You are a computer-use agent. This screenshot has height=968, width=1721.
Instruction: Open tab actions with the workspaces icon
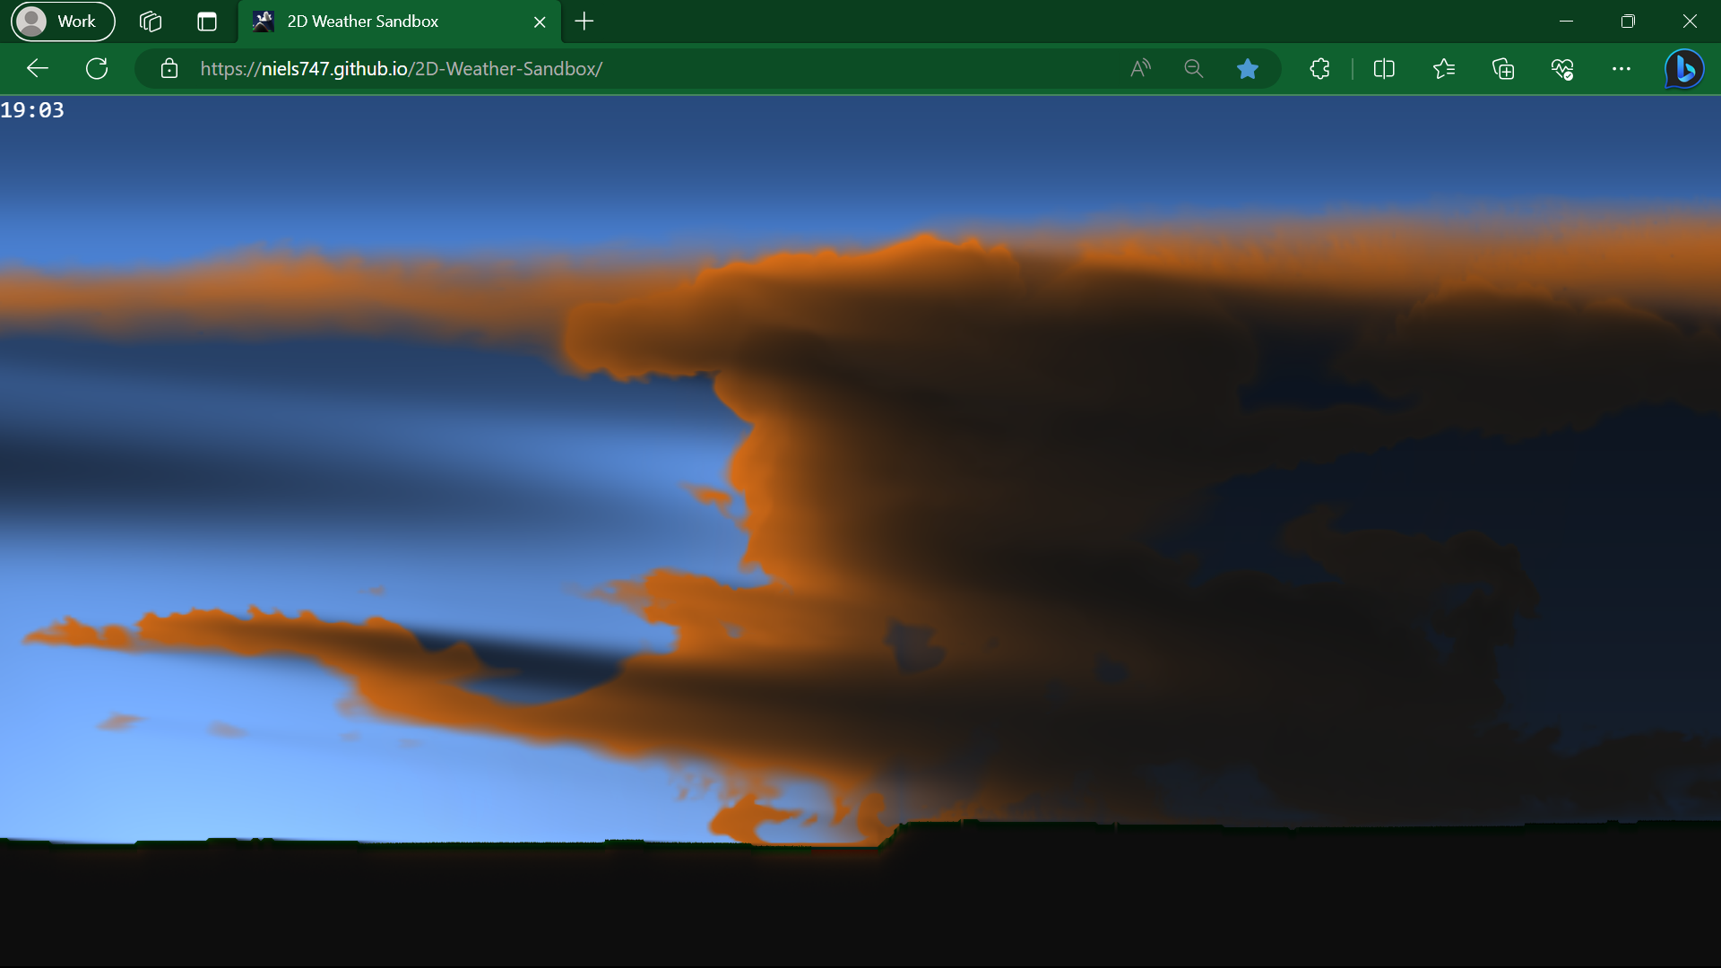point(150,21)
